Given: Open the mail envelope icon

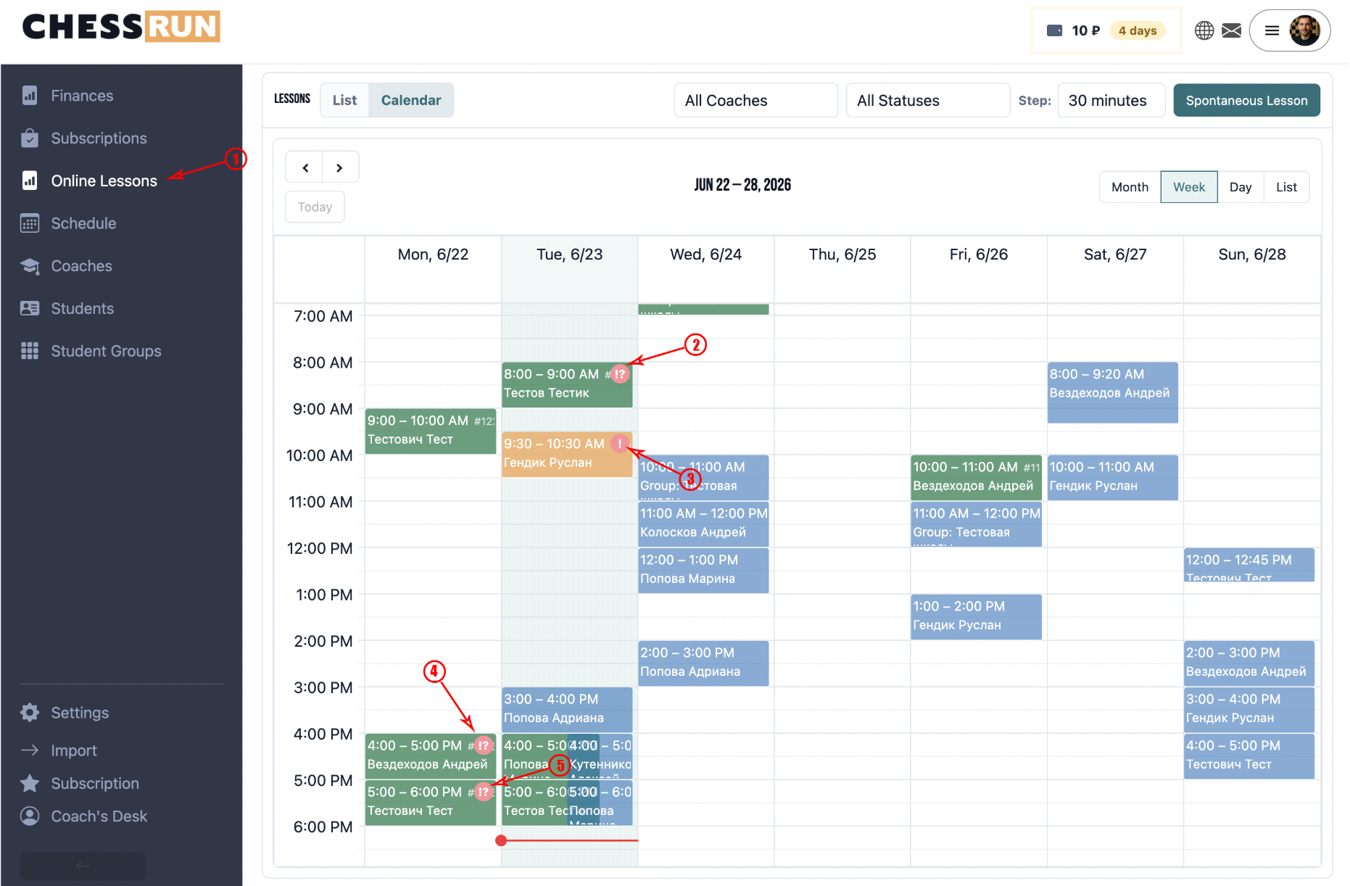Looking at the screenshot, I should [1232, 30].
